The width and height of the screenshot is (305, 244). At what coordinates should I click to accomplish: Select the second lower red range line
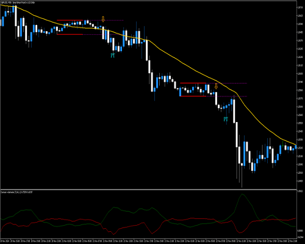(x=193, y=96)
